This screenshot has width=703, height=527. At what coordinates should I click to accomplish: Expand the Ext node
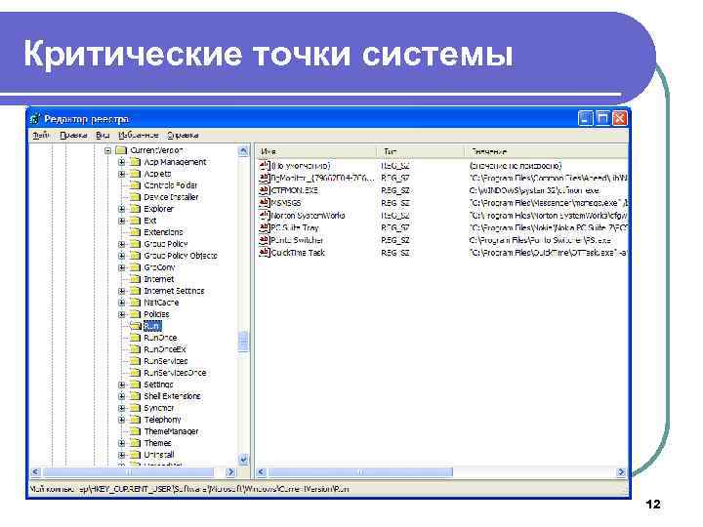click(x=121, y=221)
